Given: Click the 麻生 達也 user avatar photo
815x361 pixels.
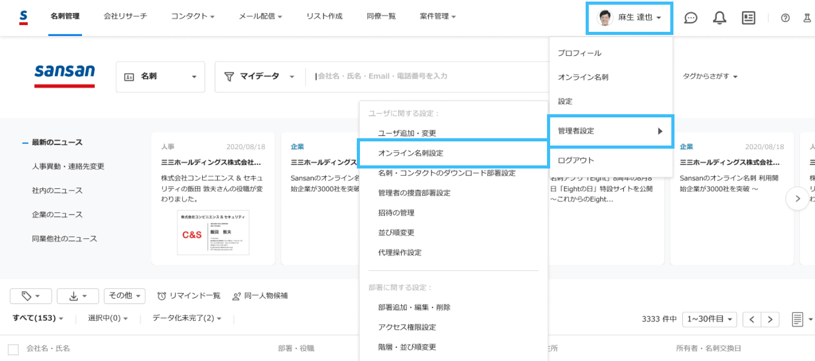Looking at the screenshot, I should pyautogui.click(x=605, y=18).
